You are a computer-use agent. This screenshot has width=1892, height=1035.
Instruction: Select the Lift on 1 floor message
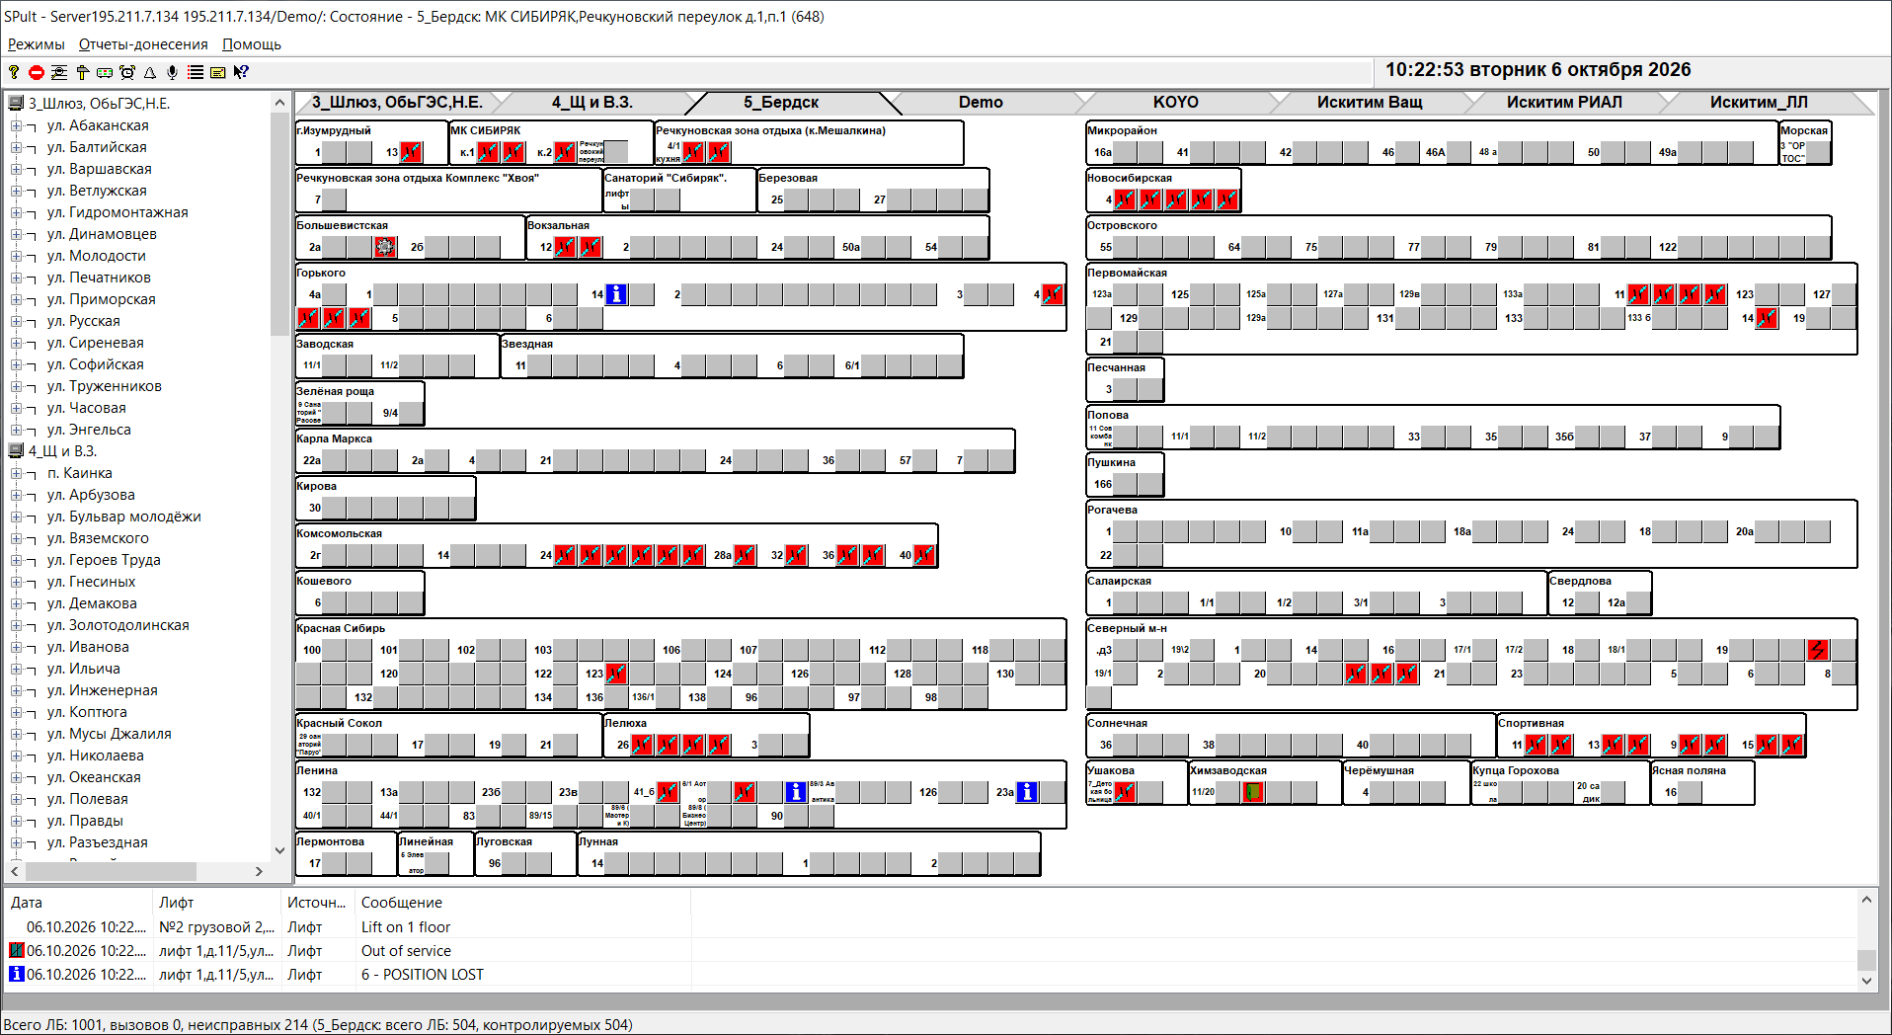[x=406, y=927]
